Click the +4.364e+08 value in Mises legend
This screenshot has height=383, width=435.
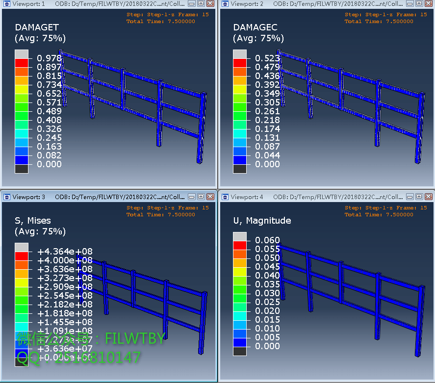[x=65, y=251]
